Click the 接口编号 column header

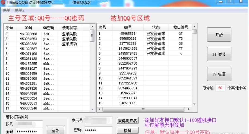(181, 27)
